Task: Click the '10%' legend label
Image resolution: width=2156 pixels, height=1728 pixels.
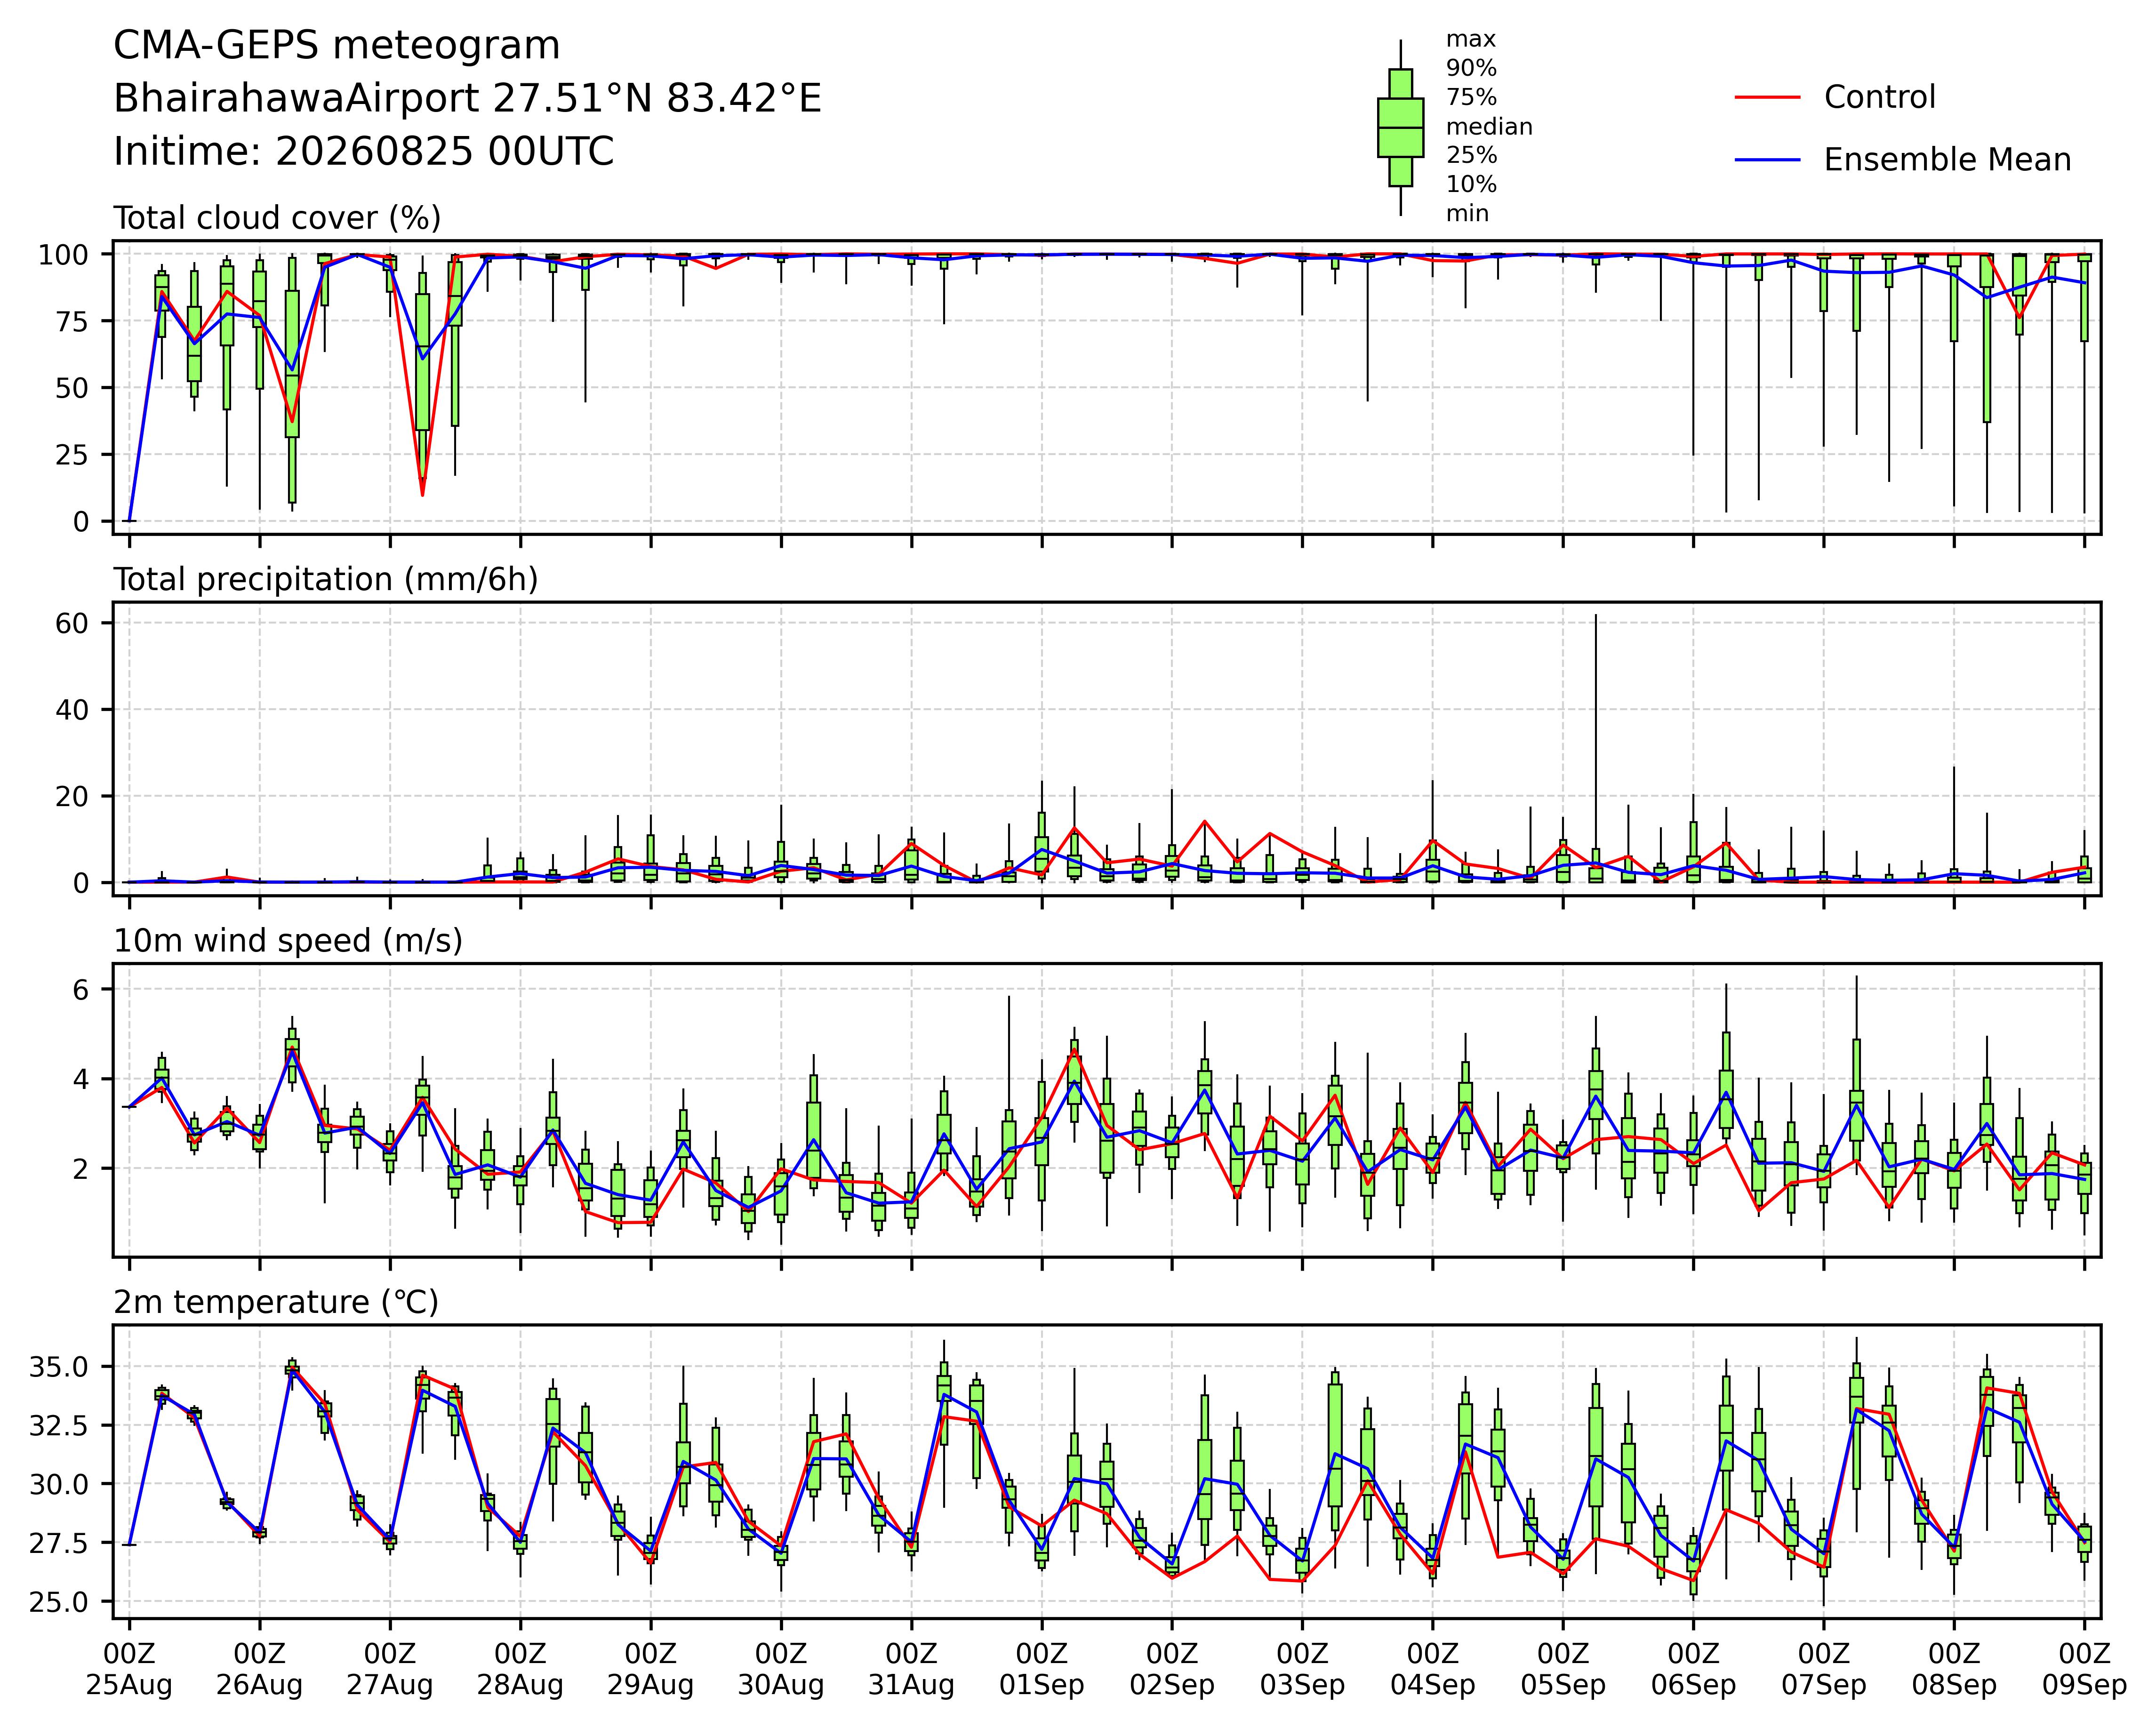Action: (x=1471, y=184)
